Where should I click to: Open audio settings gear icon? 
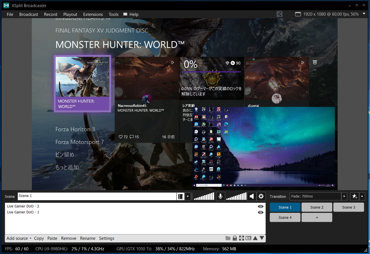point(261,196)
